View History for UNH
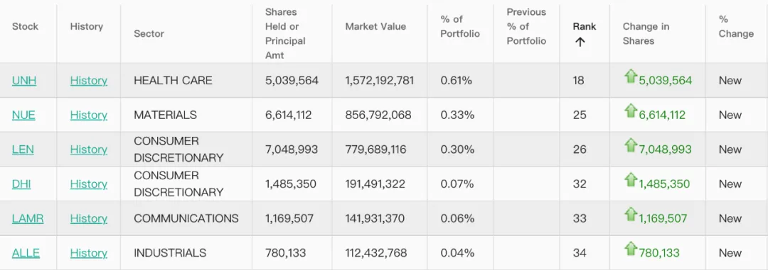Viewport: 768px width, 270px height. 89,81
